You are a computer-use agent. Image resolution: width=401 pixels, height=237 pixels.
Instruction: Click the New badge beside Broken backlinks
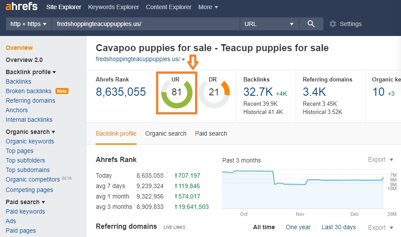(62, 91)
